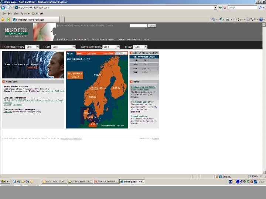Click the IE Home icon in command bar
Screen dimensions: 266x199
click(x=213, y=20)
